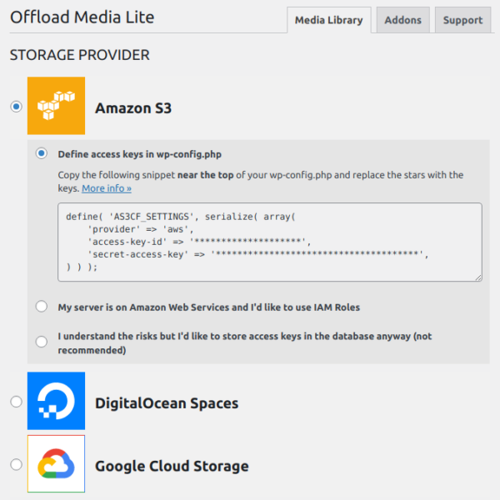Viewport: 500px width, 500px height.
Task: Click the Define access keys label text
Action: 140,154
